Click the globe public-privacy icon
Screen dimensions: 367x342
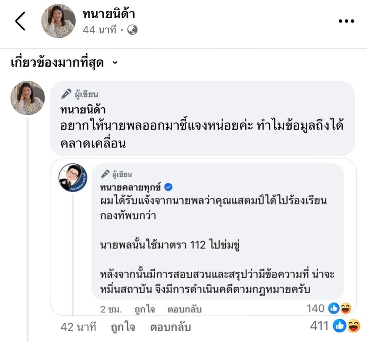tap(132, 30)
